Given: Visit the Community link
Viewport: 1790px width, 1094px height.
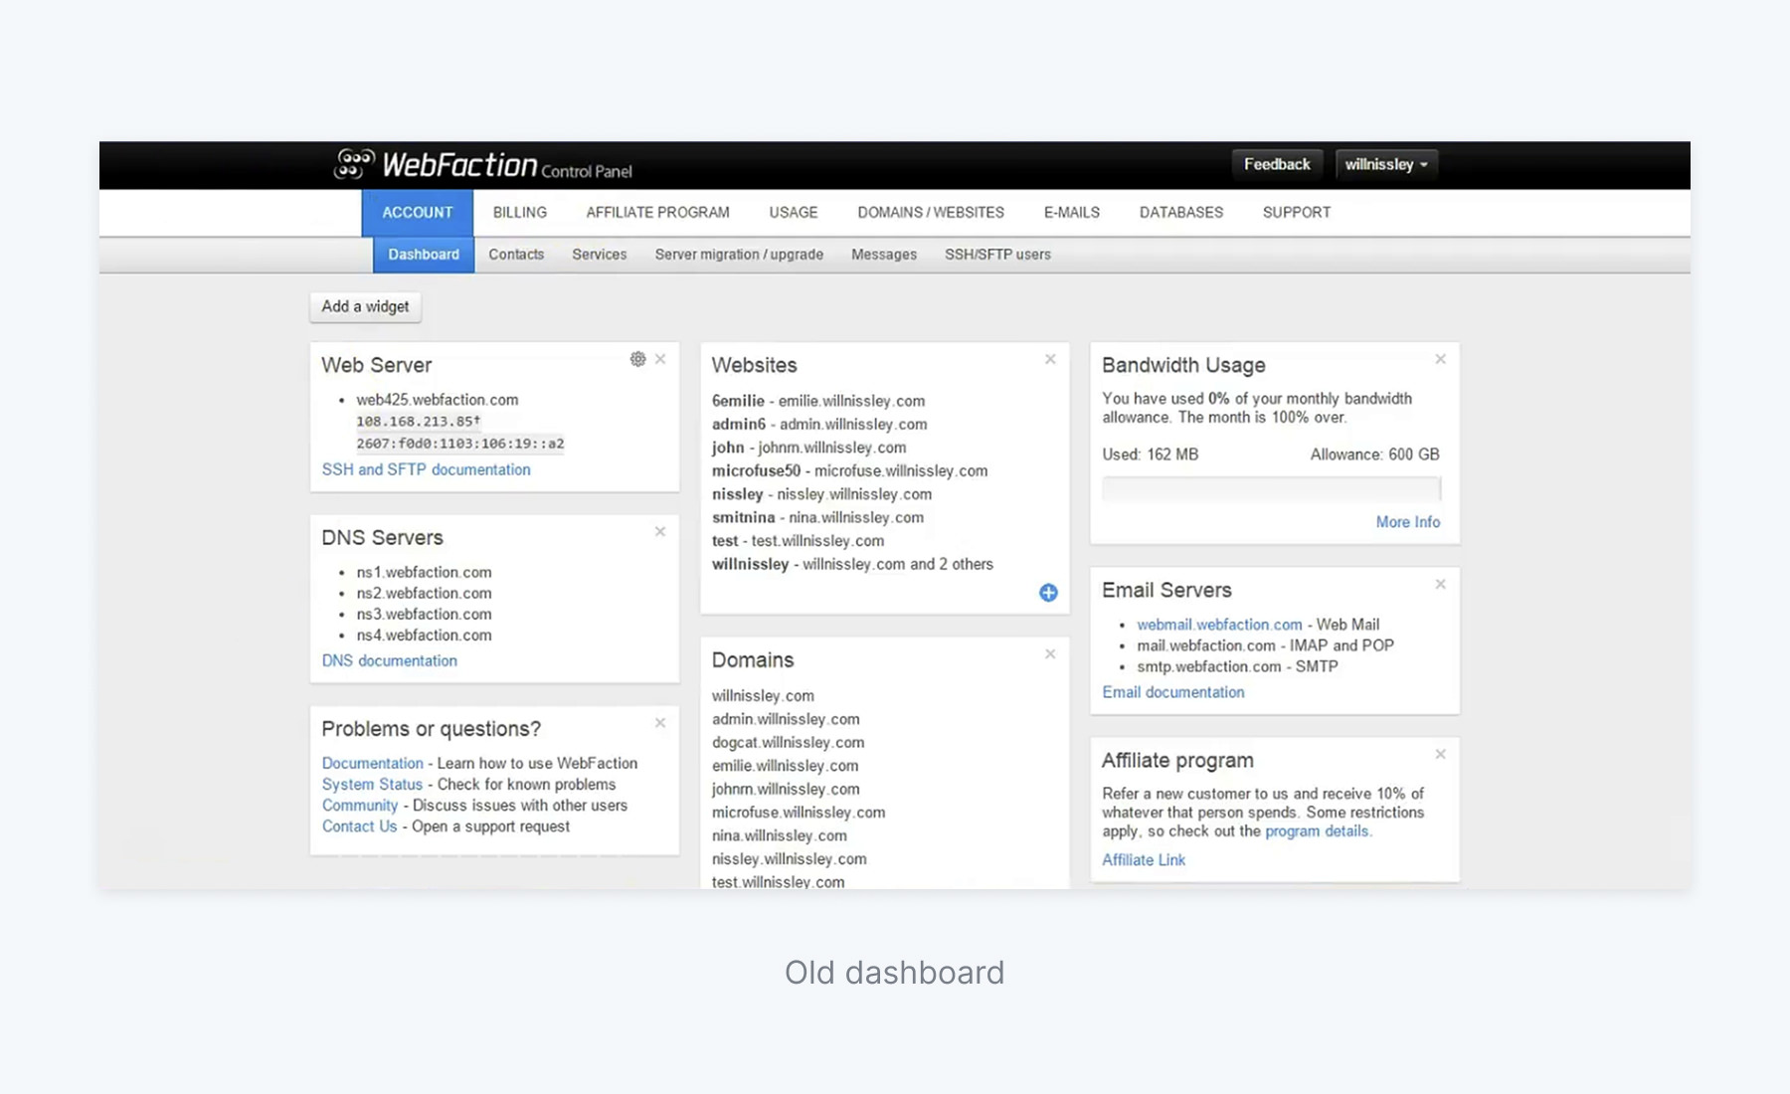Looking at the screenshot, I should [x=359, y=806].
